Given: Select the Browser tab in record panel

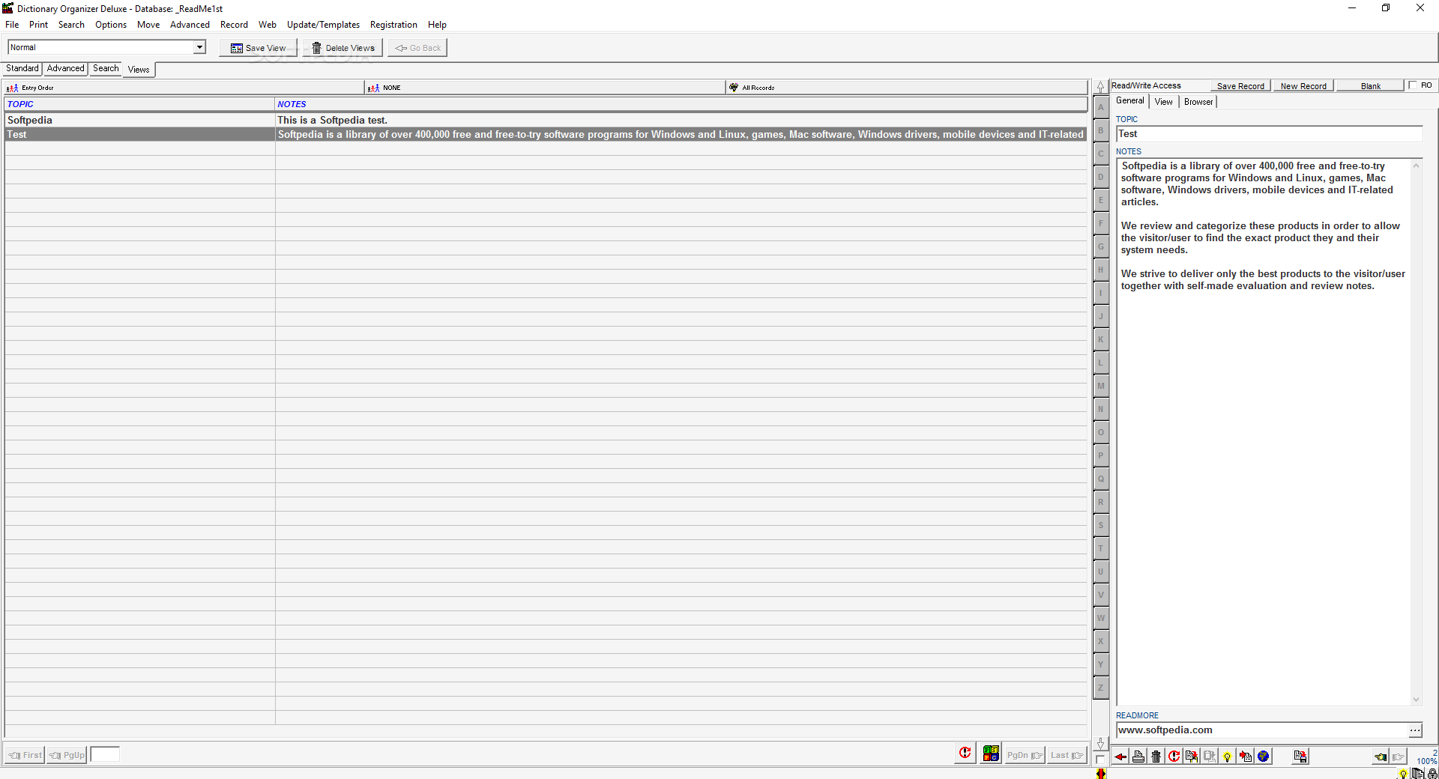Looking at the screenshot, I should click(1198, 102).
